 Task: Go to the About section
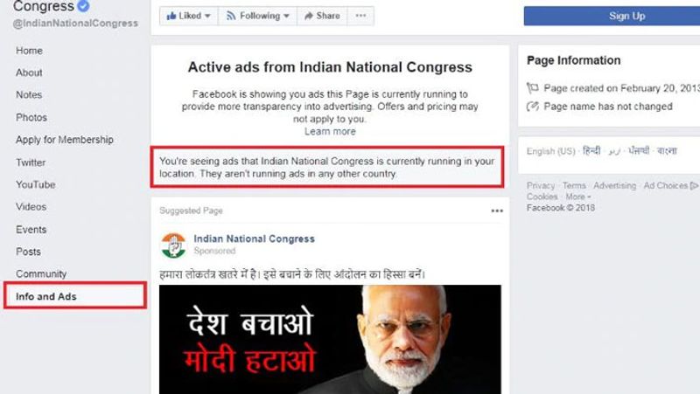coord(29,73)
